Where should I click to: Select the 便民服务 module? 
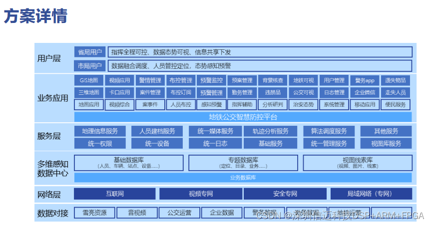pos(396,105)
